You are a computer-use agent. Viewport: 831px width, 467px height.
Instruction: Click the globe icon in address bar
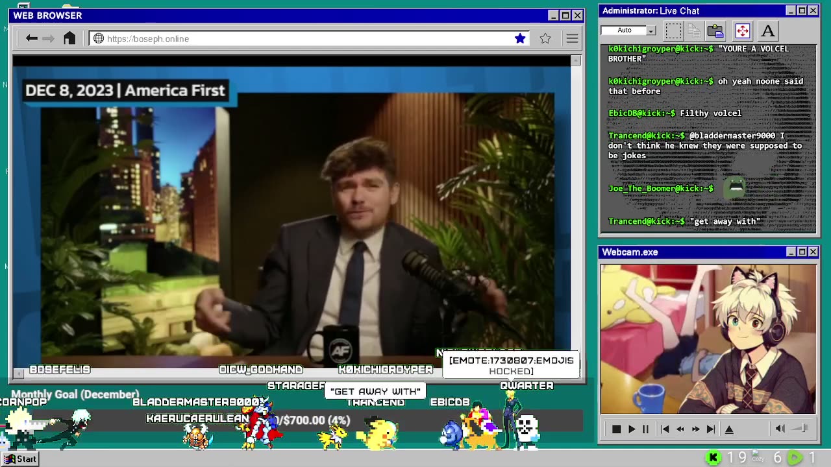[99, 39]
